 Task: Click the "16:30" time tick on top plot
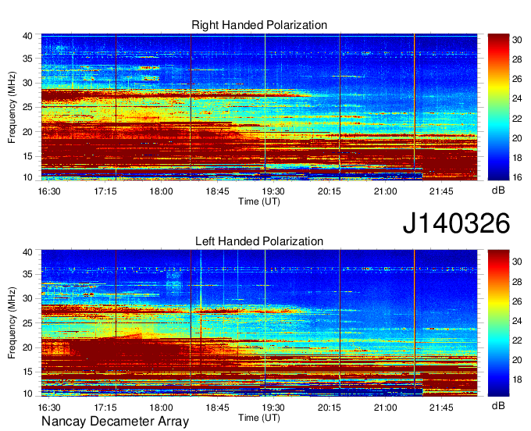pyautogui.click(x=49, y=191)
